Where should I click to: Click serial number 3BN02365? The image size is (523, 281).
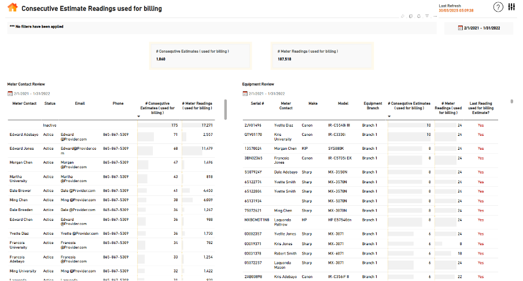point(253,158)
